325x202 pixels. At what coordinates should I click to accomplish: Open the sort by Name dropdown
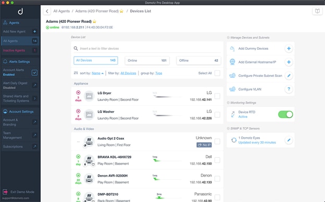click(97, 73)
